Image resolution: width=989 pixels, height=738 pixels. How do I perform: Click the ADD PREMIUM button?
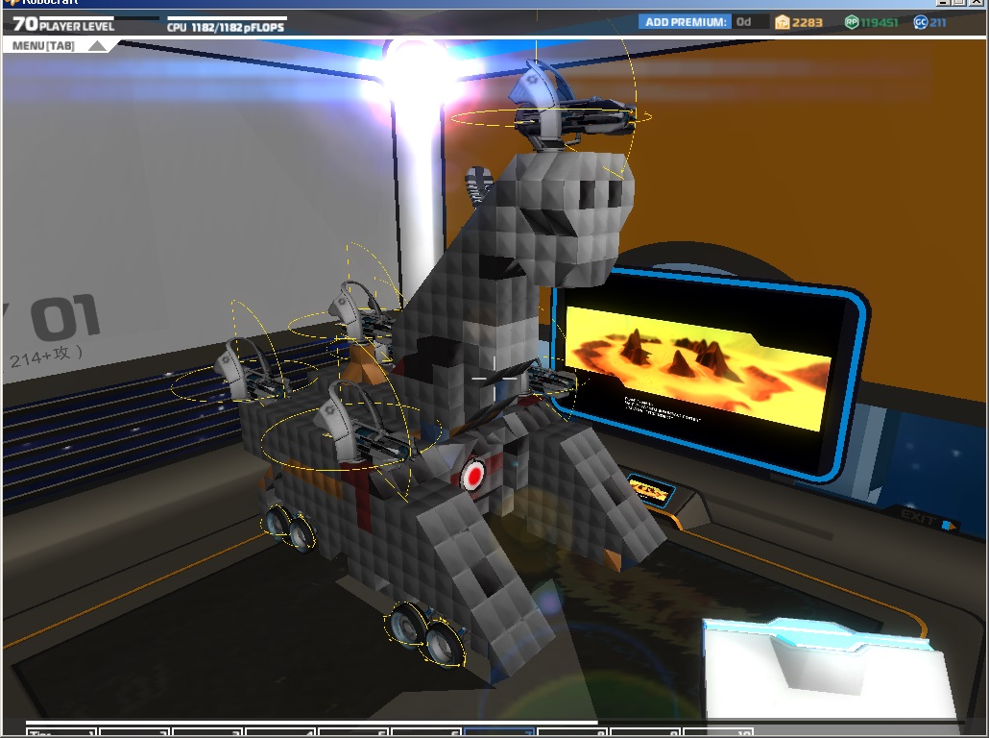pyautogui.click(x=685, y=22)
